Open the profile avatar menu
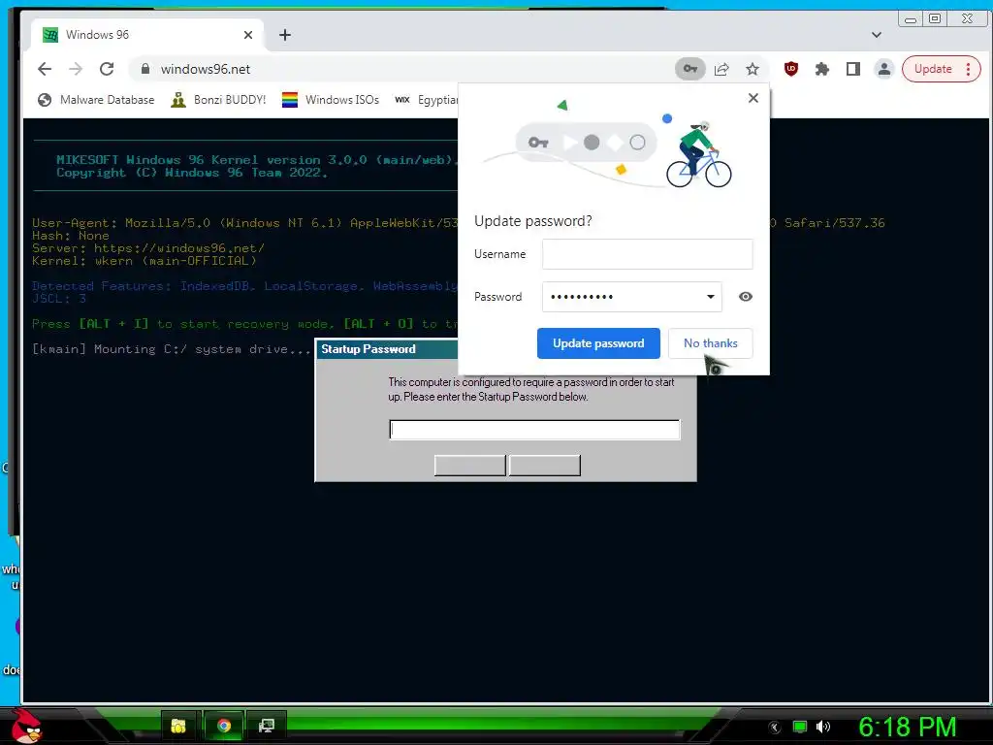Screen dimensions: 993x745 [884, 69]
